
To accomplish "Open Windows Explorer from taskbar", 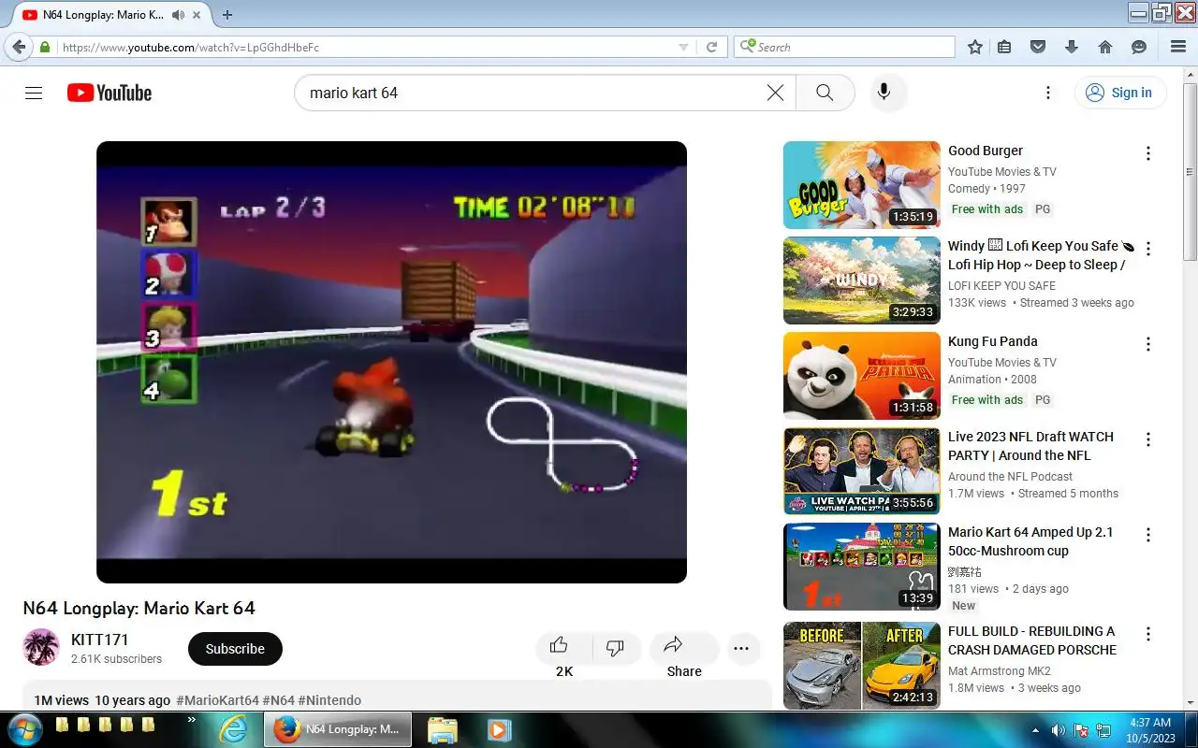I will [x=442, y=729].
